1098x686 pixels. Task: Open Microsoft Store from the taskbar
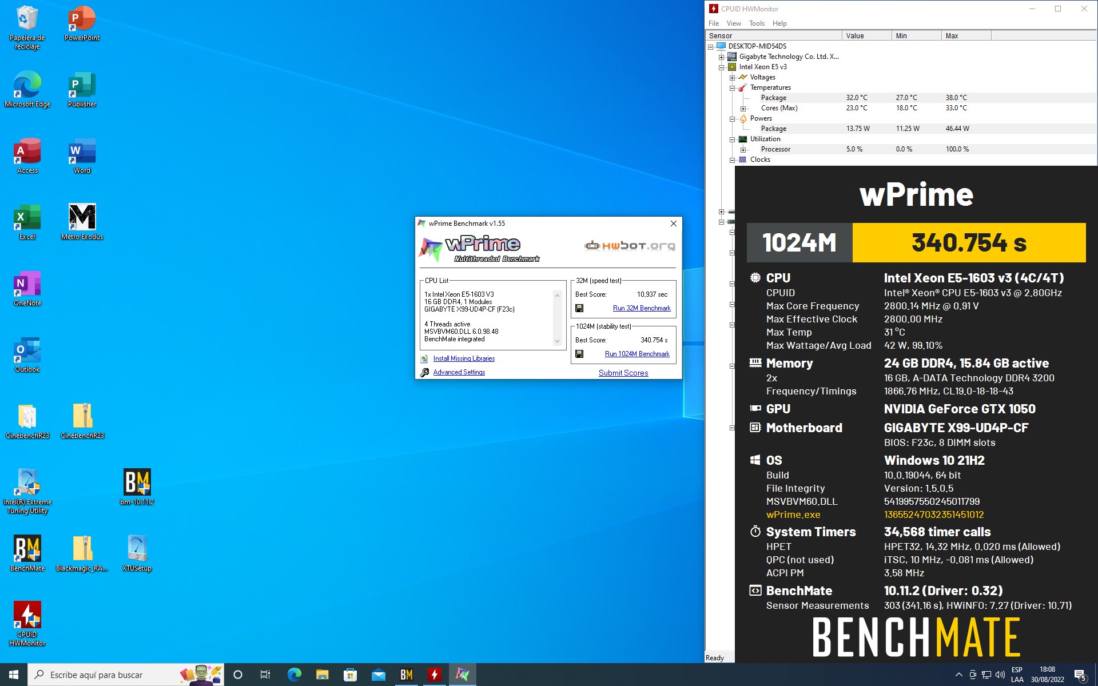[x=351, y=675]
